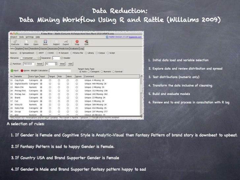Viewport: 240px width, 180px height.
Task: Select the ARFF source radio button
Action: pyautogui.click(x=37, y=53)
